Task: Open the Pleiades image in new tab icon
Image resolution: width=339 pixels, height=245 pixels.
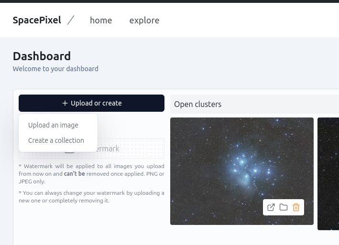Action: (271, 207)
